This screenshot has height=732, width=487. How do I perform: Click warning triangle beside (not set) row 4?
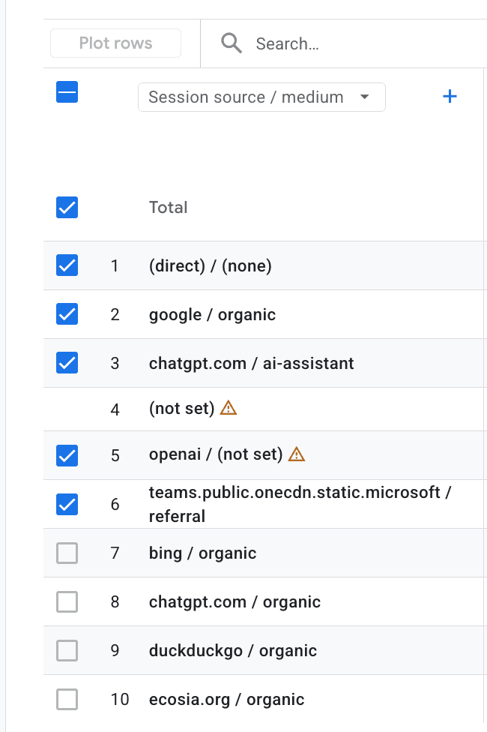click(228, 408)
